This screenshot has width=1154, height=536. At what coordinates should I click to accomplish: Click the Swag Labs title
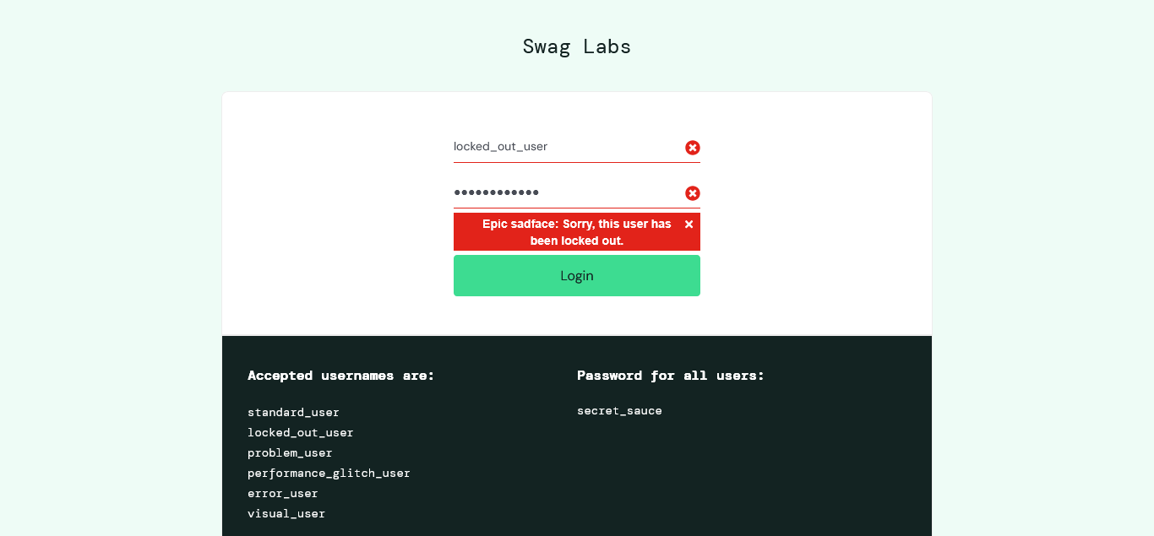click(x=577, y=46)
